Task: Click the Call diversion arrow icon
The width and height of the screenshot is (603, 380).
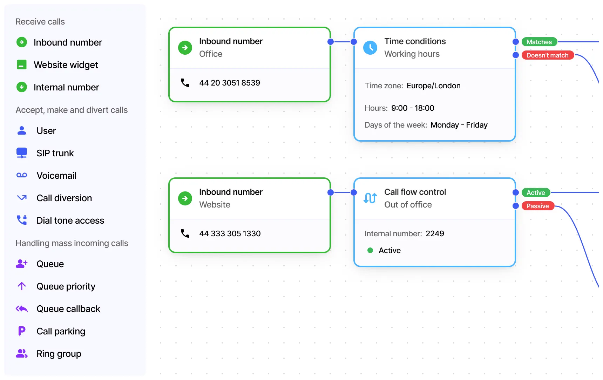Action: pos(22,198)
